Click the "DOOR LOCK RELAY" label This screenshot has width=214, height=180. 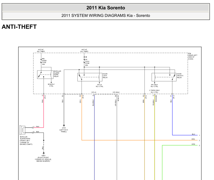click(105, 76)
